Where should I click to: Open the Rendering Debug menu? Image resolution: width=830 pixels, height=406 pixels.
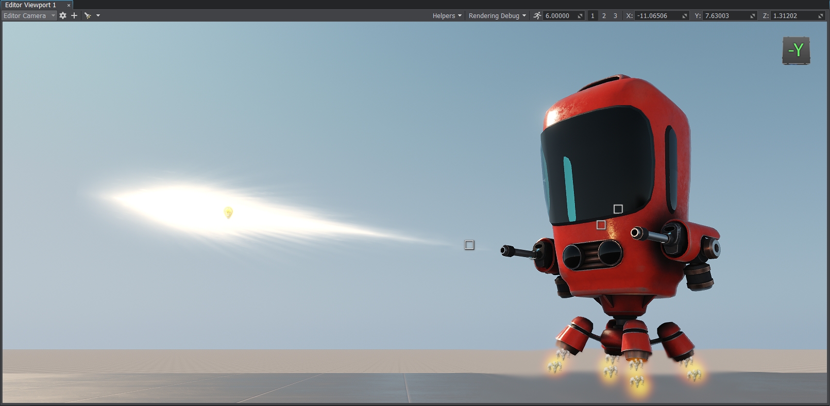(x=497, y=15)
